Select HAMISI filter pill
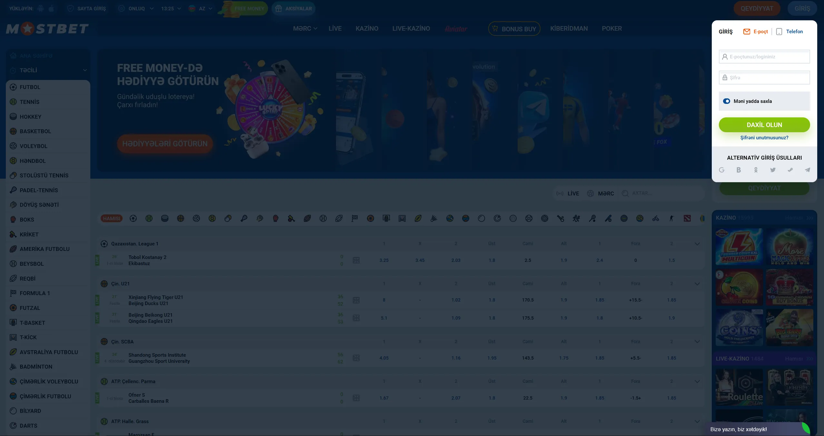The height and width of the screenshot is (436, 824). click(112, 218)
